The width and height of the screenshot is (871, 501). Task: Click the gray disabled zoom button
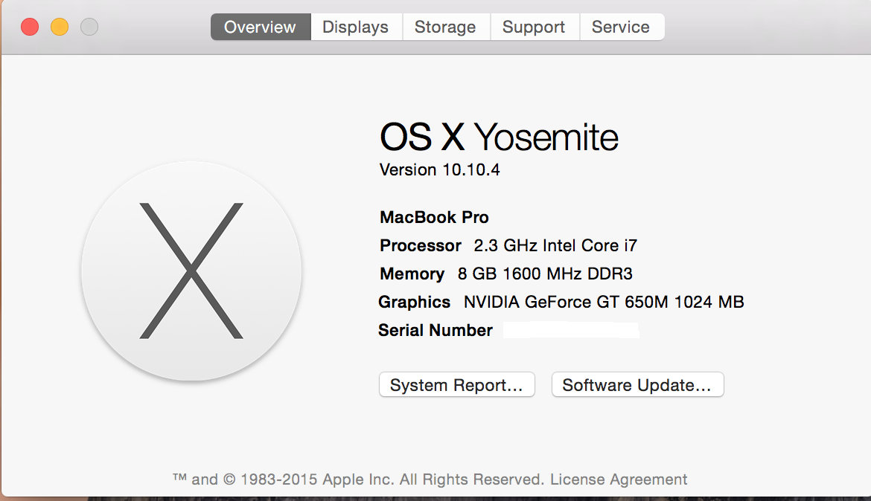[x=89, y=28]
